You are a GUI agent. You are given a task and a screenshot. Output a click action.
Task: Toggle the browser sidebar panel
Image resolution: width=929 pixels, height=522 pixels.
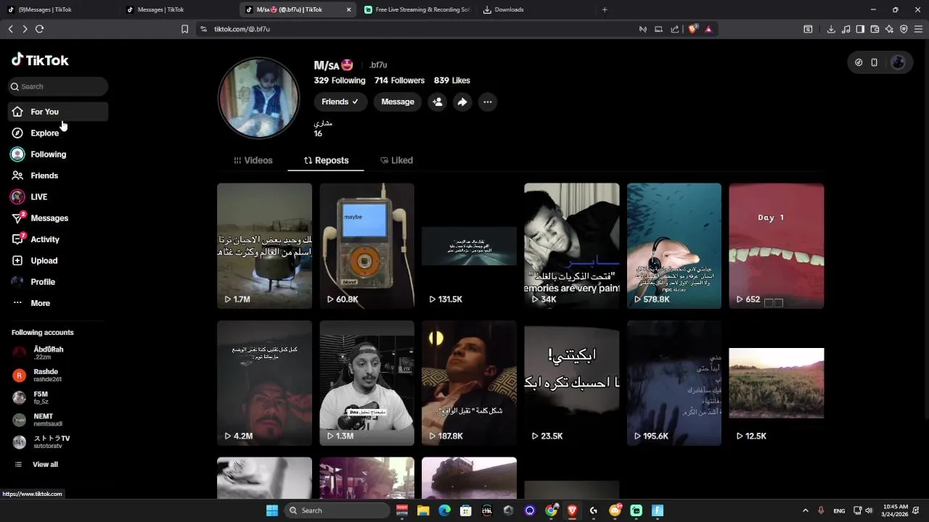coord(860,29)
